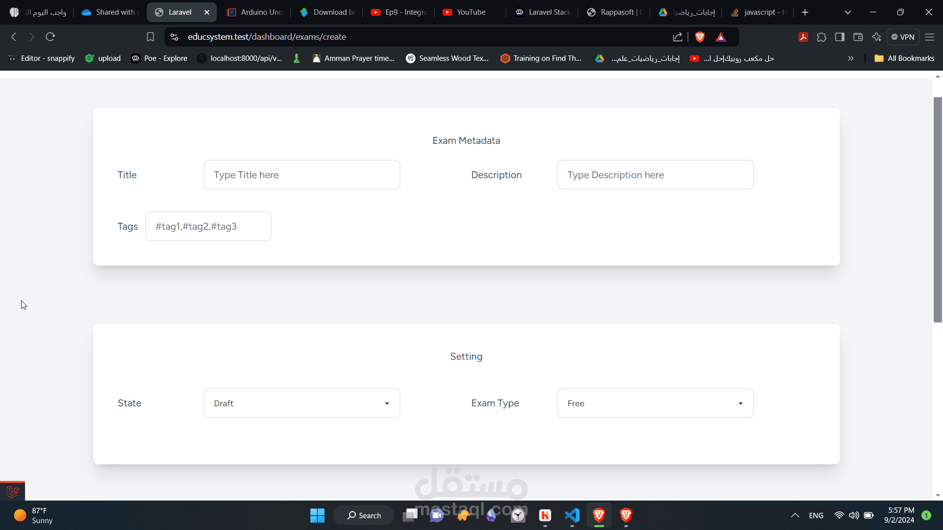943x530 pixels.
Task: Open the Brave Wallet icon
Action: (x=858, y=37)
